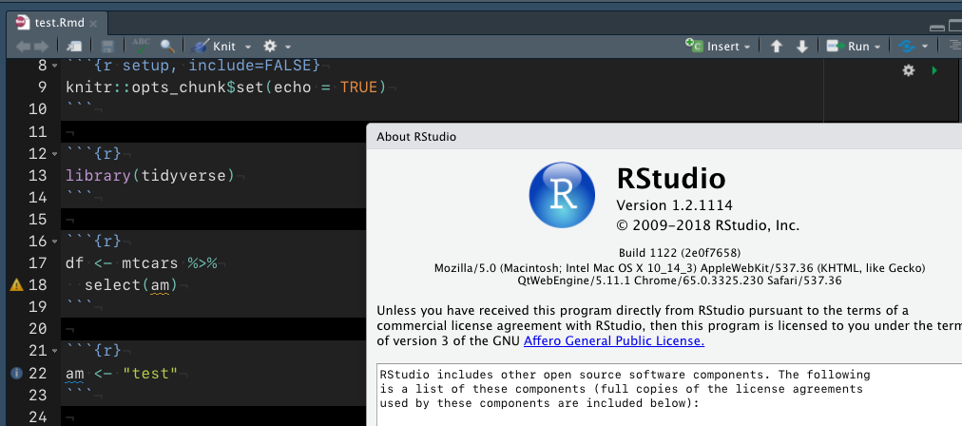Click the About RStudio title bar
Image resolution: width=962 pixels, height=426 pixels.
(x=664, y=136)
